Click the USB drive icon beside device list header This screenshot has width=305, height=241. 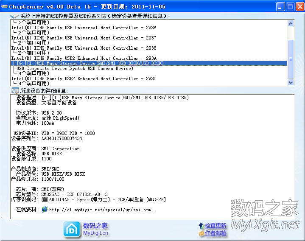point(14,16)
